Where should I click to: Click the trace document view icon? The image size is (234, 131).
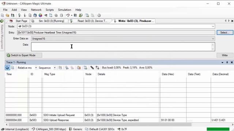coord(13,68)
